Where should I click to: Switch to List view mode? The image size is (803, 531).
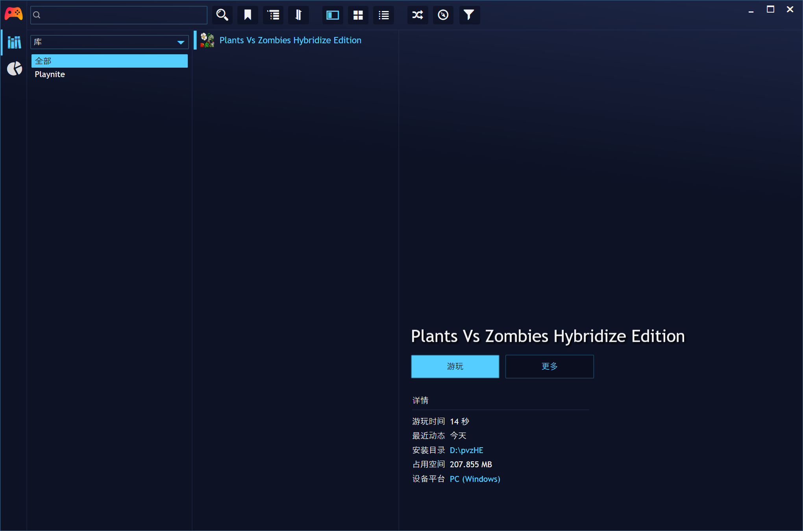pos(383,15)
